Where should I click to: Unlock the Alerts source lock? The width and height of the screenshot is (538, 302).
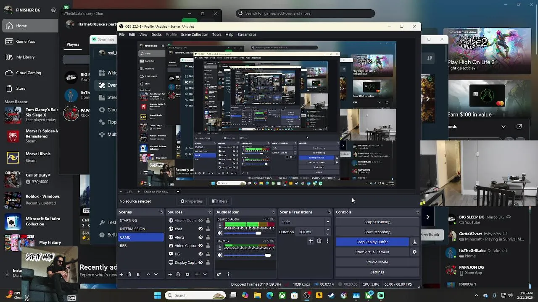(x=208, y=237)
